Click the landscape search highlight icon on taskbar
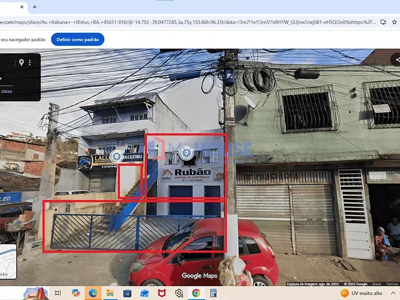Viewport: 400px width, 300px height. 36,293
